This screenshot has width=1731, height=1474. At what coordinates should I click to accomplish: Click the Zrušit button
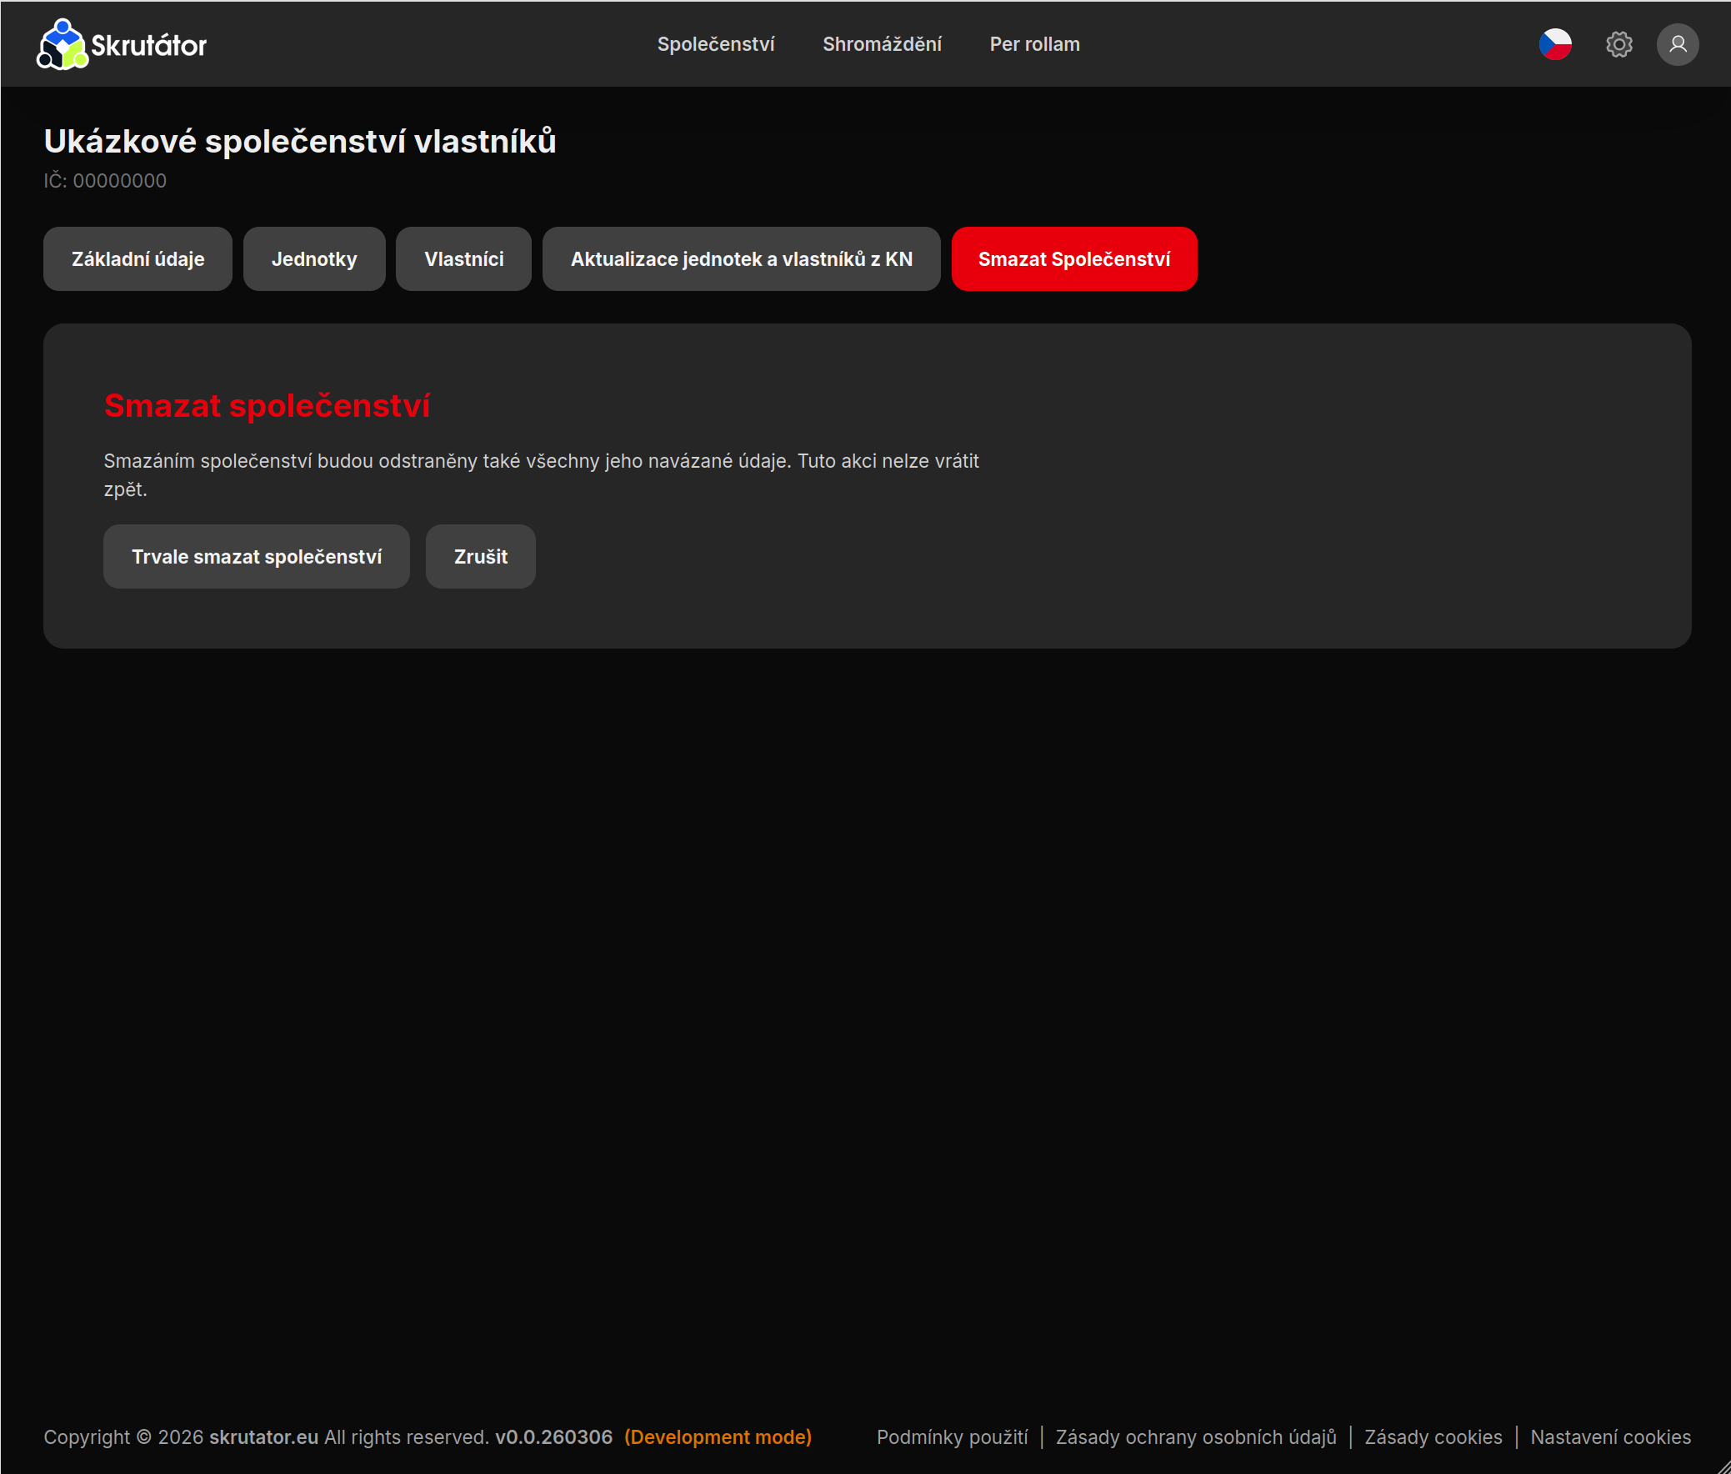click(480, 557)
